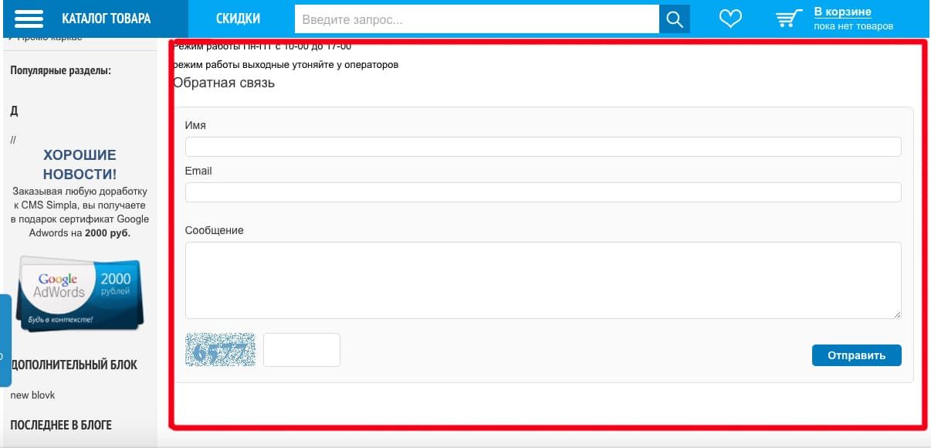Click the captcha code image
Image resolution: width=931 pixels, height=448 pixels.
(220, 350)
